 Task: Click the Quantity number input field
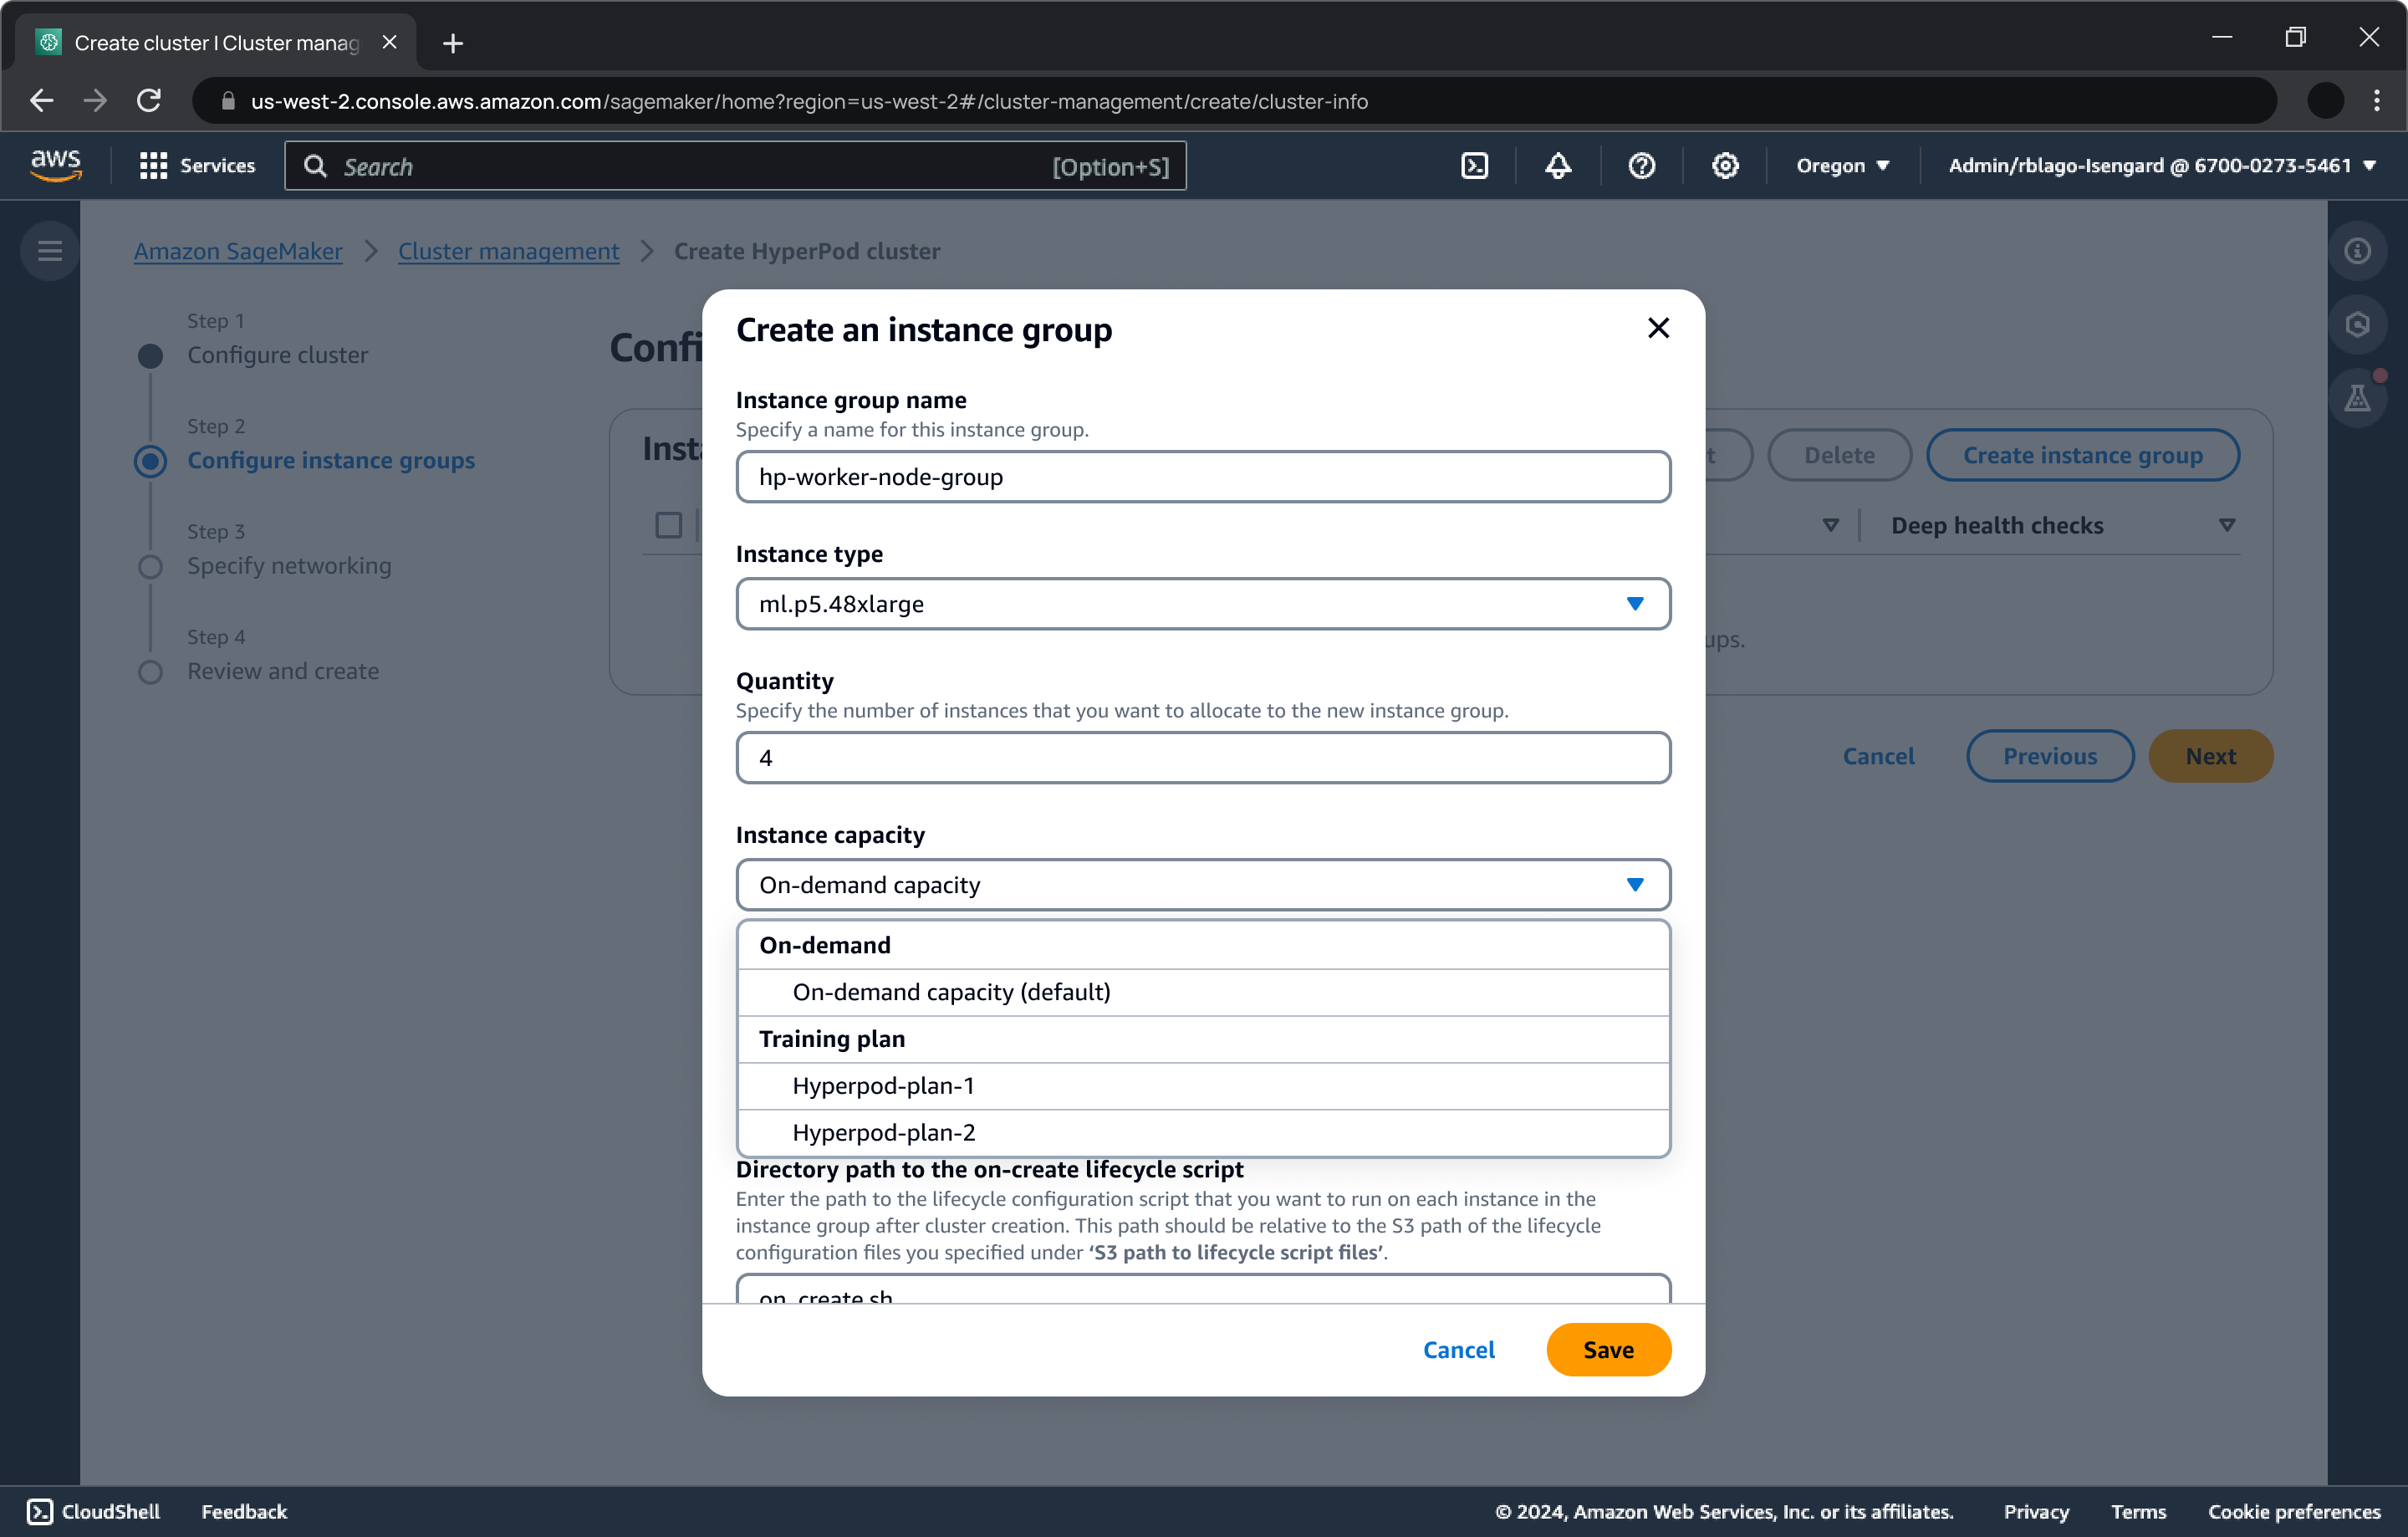[1204, 756]
